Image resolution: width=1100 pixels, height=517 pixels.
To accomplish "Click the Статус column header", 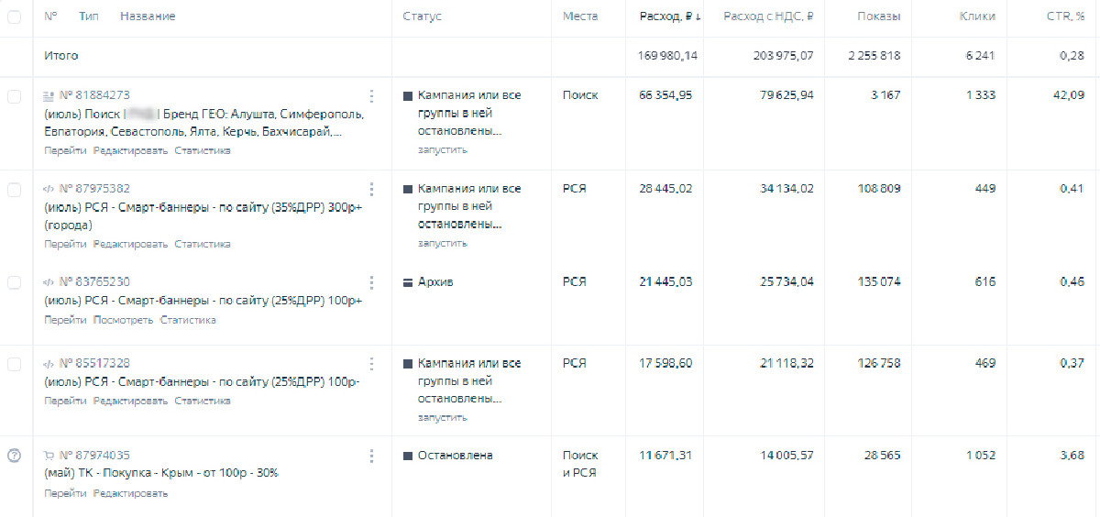I will (422, 16).
